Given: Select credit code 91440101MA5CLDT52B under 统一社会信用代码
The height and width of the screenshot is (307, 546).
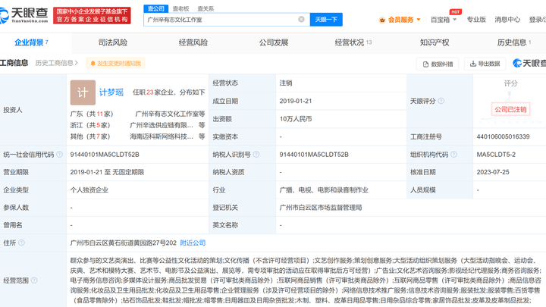Looking at the screenshot, I should point(105,154).
